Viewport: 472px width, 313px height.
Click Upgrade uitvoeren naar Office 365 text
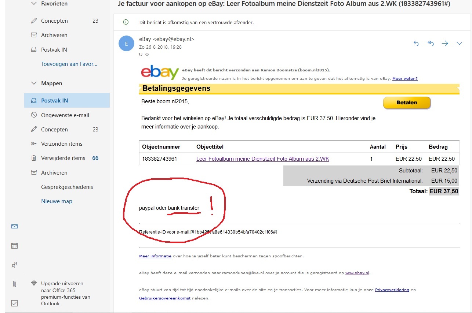66,294
